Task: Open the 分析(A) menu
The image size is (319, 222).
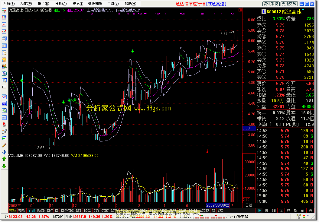Action: click(61, 3)
